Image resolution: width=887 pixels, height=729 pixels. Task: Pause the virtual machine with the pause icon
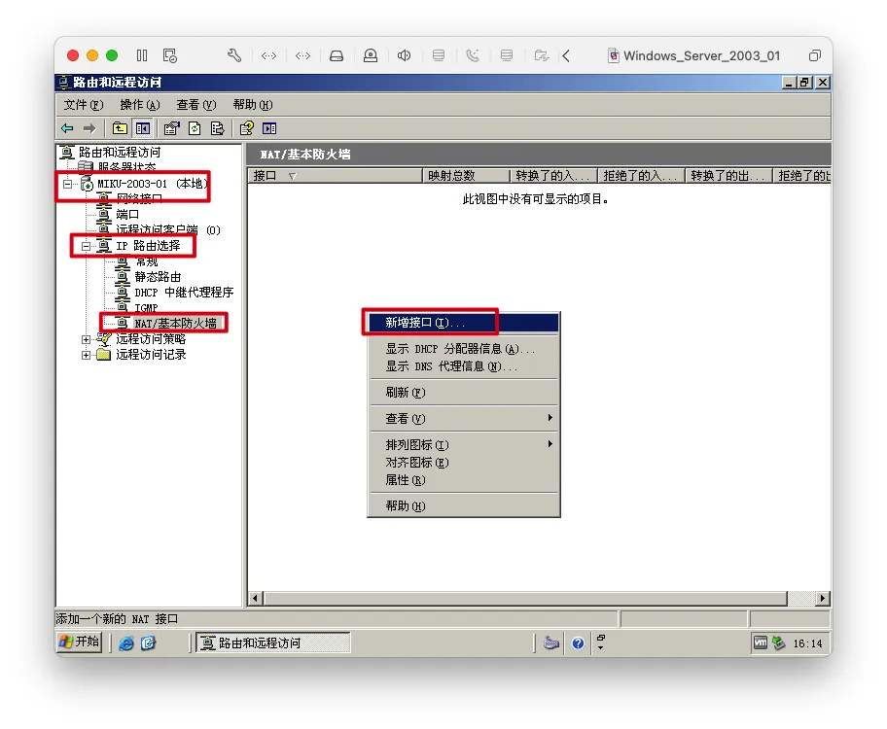pos(142,55)
